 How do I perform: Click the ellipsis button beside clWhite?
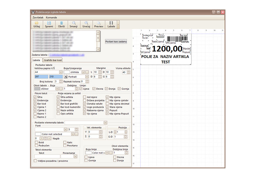(87, 72)
